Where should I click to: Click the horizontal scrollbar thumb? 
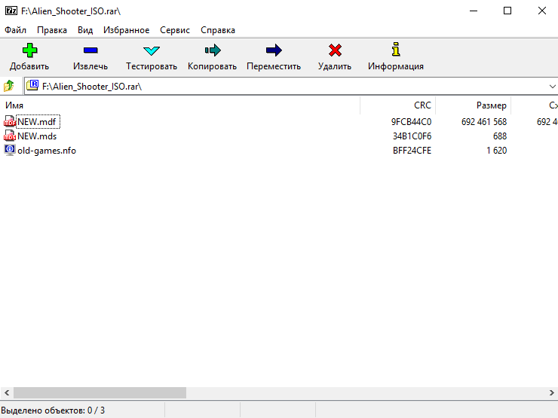point(100,392)
